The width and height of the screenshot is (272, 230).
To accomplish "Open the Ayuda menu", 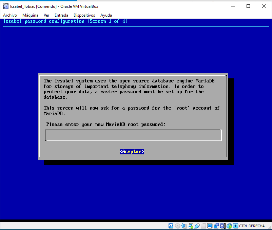I will [x=106, y=15].
